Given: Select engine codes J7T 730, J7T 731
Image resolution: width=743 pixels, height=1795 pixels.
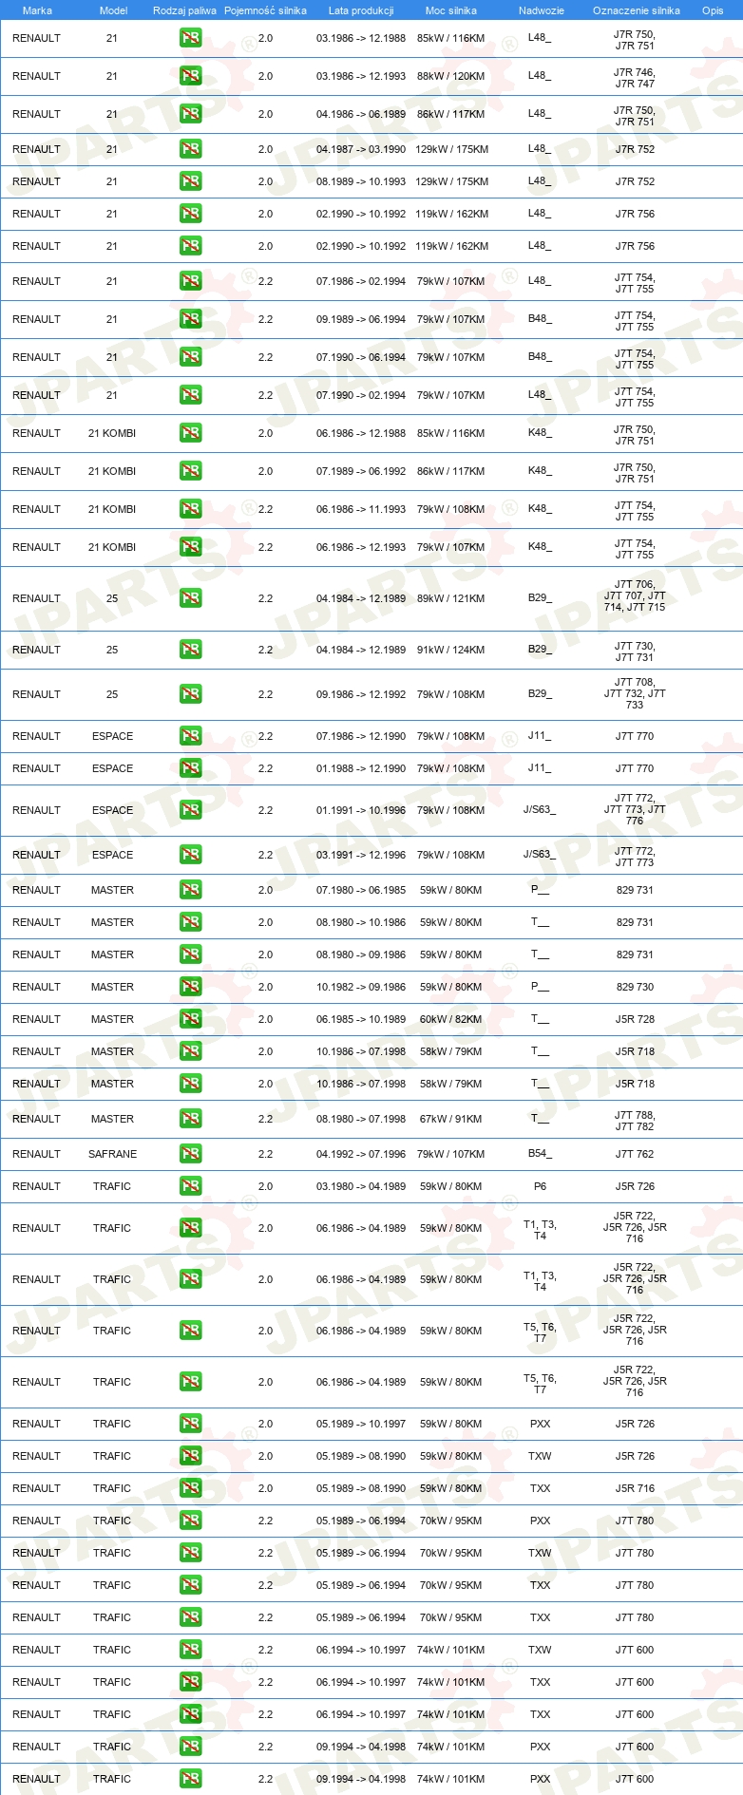Looking at the screenshot, I should coord(635,652).
